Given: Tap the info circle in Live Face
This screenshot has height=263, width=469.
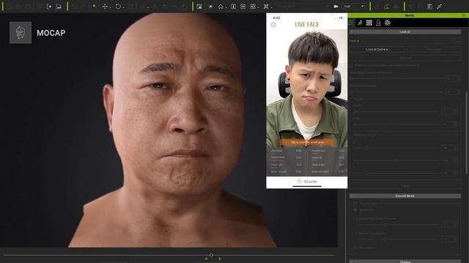Looking at the screenshot, I should point(273,25).
